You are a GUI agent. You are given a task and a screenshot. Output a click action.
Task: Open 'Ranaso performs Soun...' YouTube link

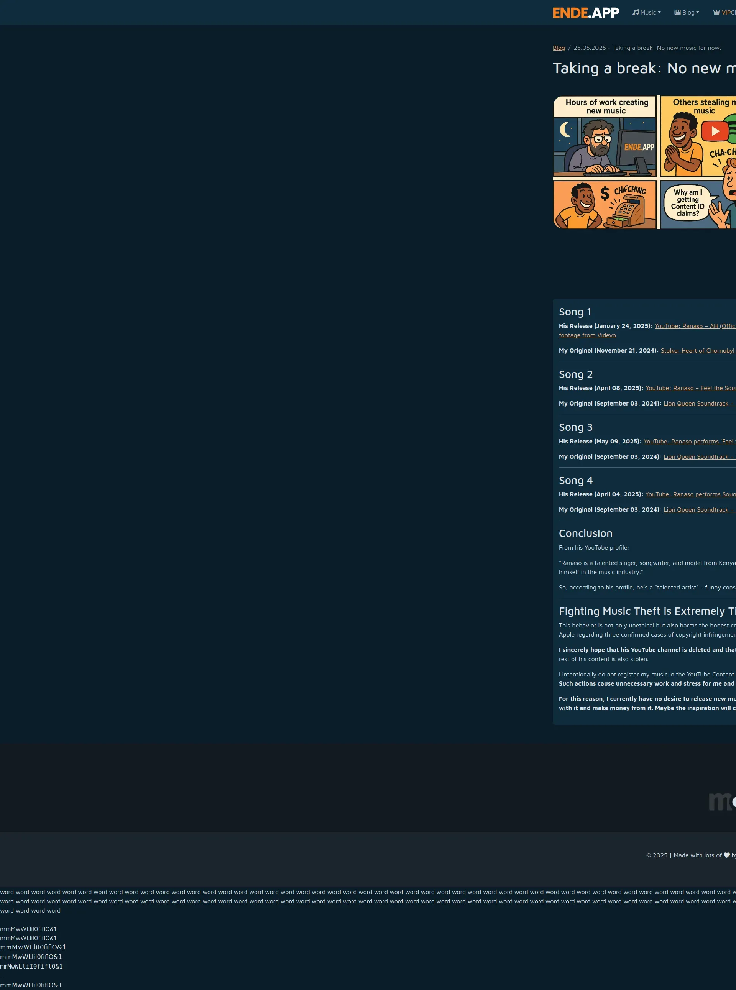click(690, 494)
